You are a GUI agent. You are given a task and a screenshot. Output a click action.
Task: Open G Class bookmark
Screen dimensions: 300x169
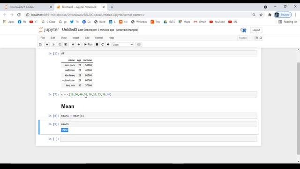tap(48, 22)
